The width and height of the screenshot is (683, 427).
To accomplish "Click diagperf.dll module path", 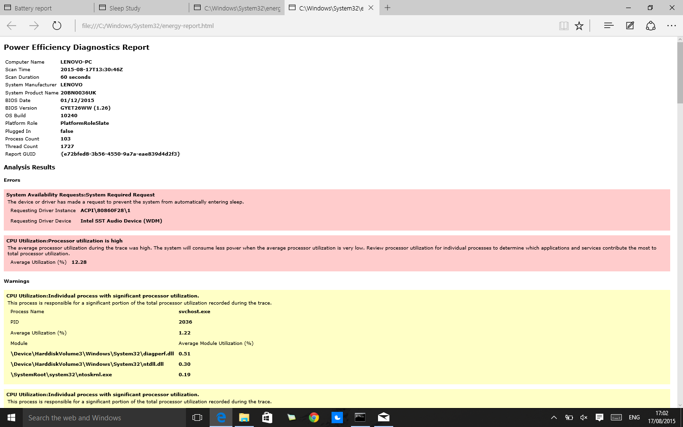I will click(x=92, y=353).
